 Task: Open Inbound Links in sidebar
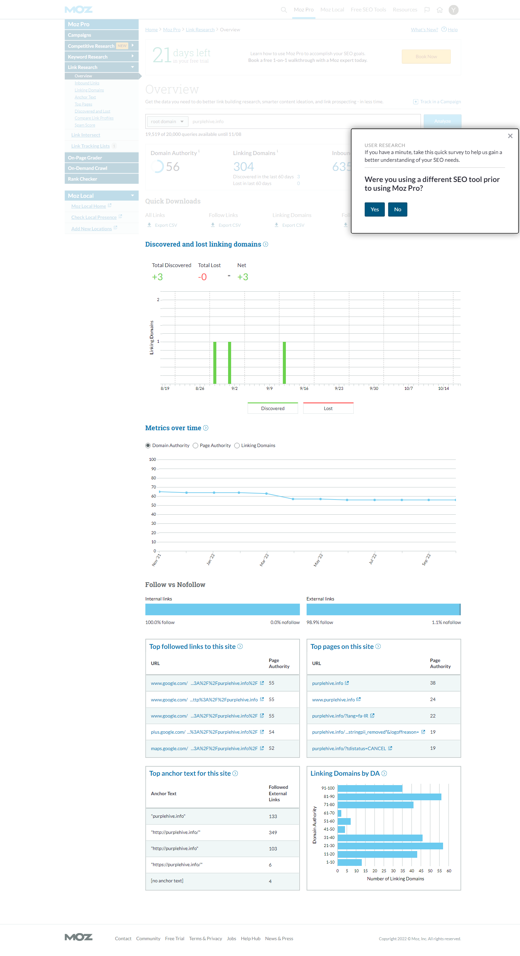point(87,83)
